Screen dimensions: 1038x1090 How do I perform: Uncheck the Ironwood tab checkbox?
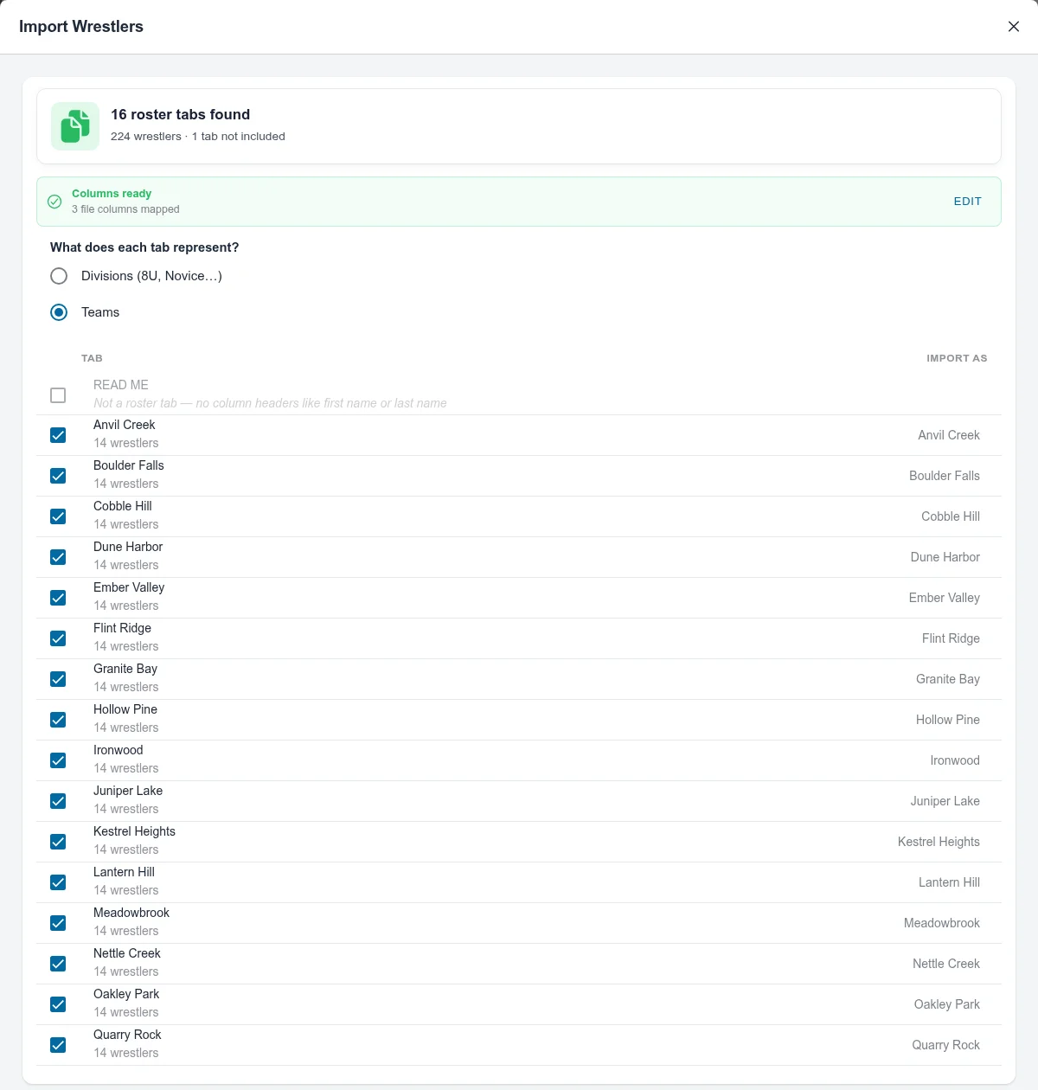[58, 760]
